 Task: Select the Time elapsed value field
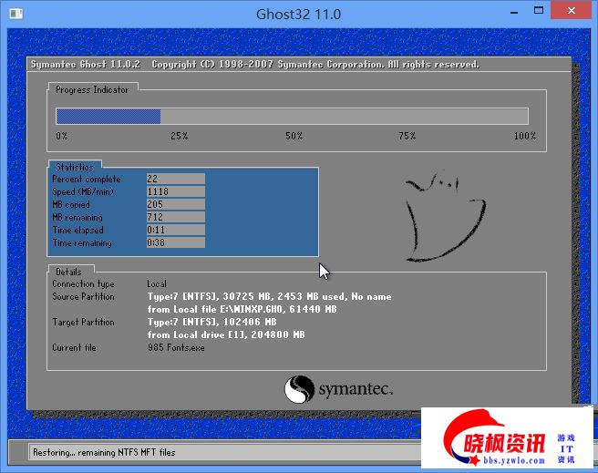(x=175, y=231)
